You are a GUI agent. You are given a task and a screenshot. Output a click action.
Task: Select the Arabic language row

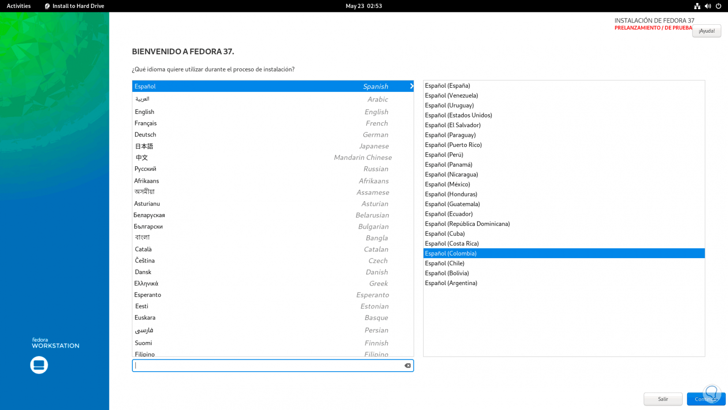click(x=273, y=99)
